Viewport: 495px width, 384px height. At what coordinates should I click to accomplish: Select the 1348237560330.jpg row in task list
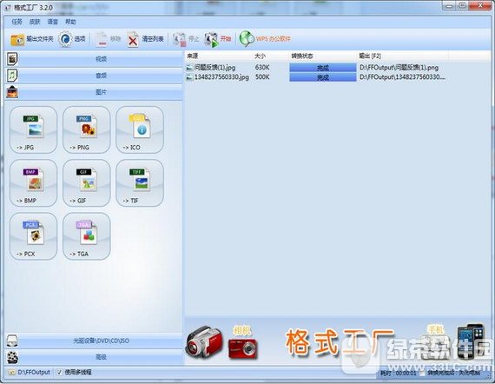tap(316, 77)
